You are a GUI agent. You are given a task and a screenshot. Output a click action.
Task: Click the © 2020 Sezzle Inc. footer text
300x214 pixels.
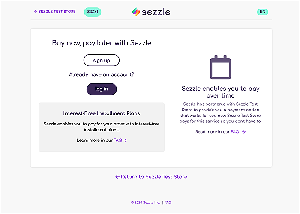(146, 202)
